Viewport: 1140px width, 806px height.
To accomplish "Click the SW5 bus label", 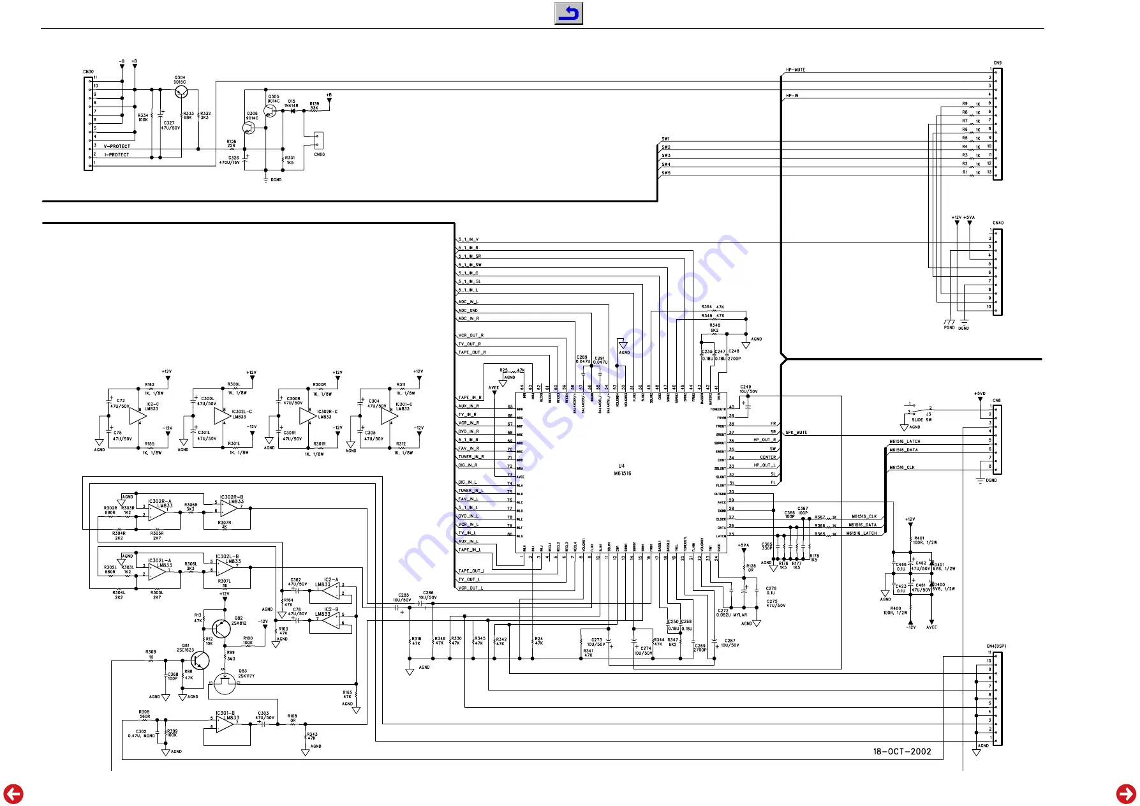I will pyautogui.click(x=665, y=173).
